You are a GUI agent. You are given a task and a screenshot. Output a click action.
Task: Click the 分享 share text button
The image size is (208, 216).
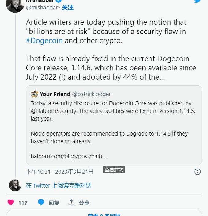84,203
